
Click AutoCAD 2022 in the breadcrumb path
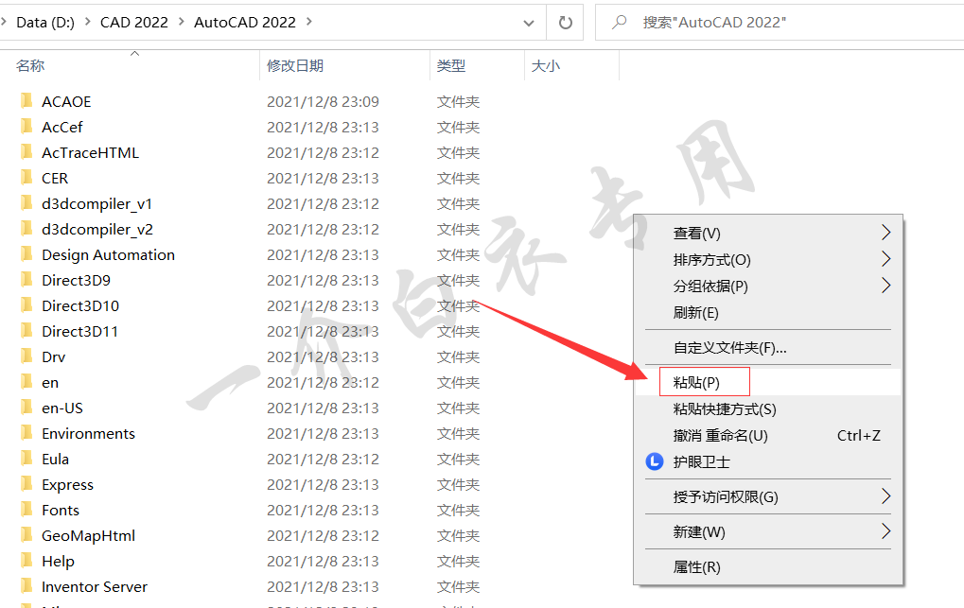coord(245,22)
